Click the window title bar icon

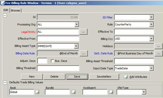[3, 3]
